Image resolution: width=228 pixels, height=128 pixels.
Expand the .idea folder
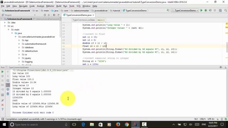coord(5,22)
